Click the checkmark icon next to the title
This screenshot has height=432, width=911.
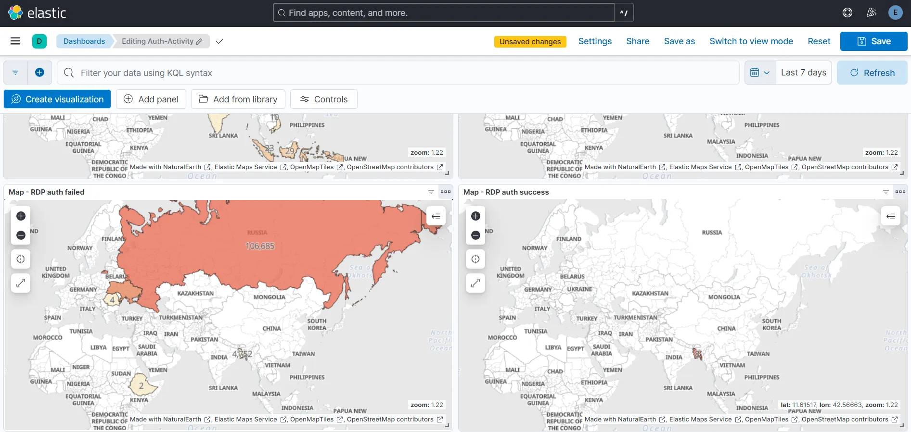(x=219, y=41)
